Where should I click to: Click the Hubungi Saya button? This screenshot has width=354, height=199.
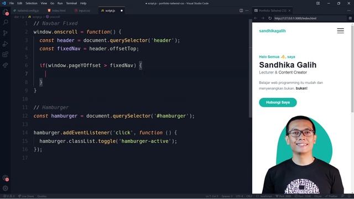(278, 102)
